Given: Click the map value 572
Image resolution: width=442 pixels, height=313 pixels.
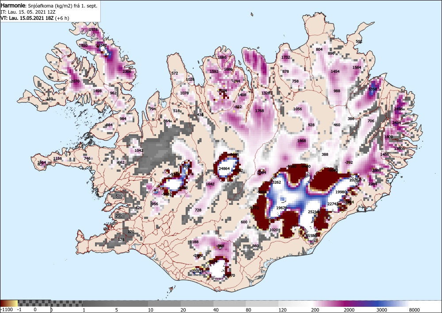Looking at the screenshot, I should coord(175,73).
